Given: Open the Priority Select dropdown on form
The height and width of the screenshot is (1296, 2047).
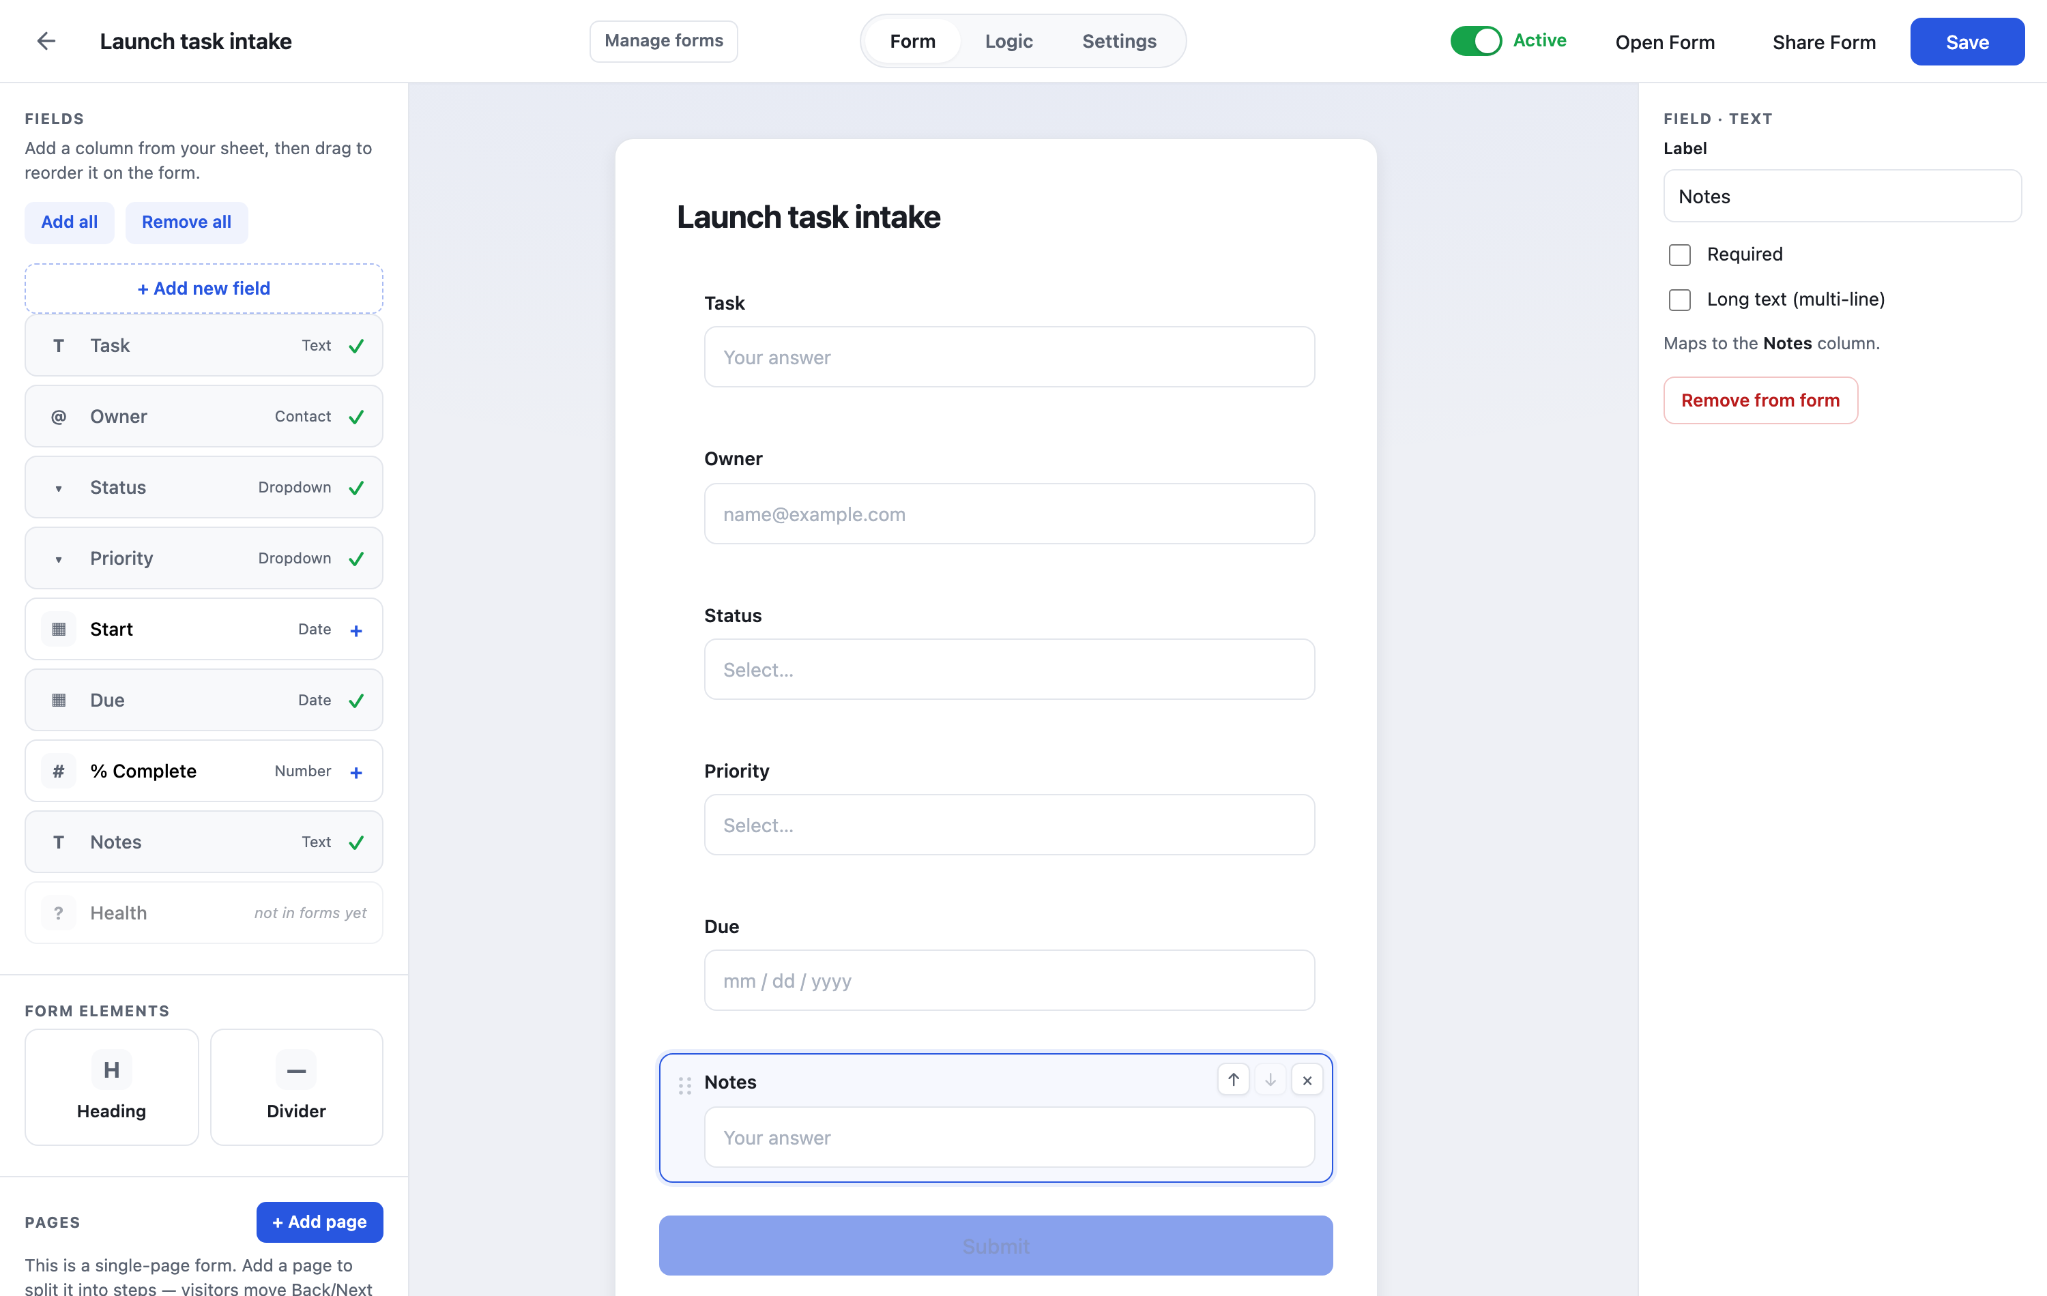Looking at the screenshot, I should (x=1009, y=825).
